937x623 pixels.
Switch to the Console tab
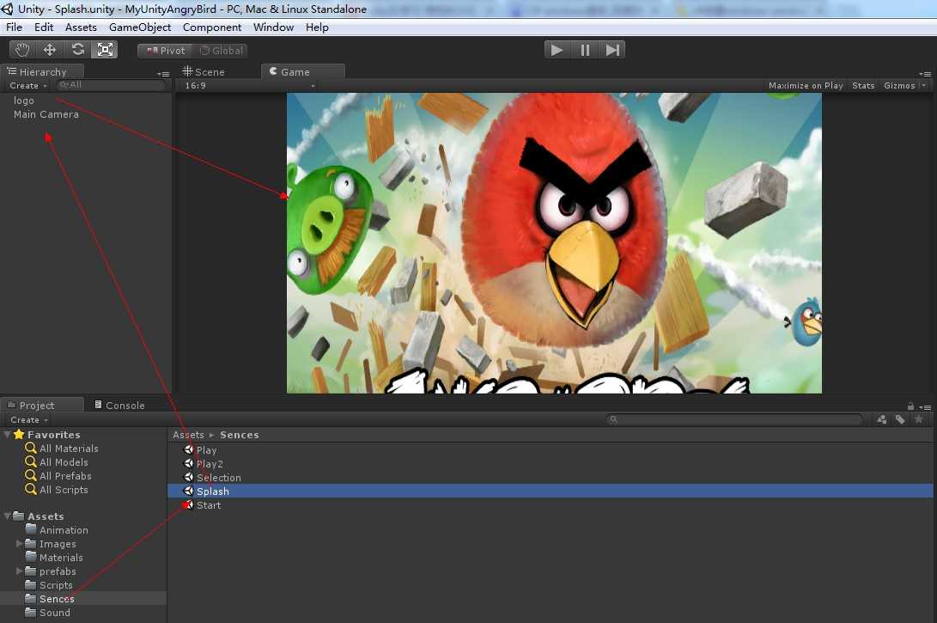click(119, 406)
